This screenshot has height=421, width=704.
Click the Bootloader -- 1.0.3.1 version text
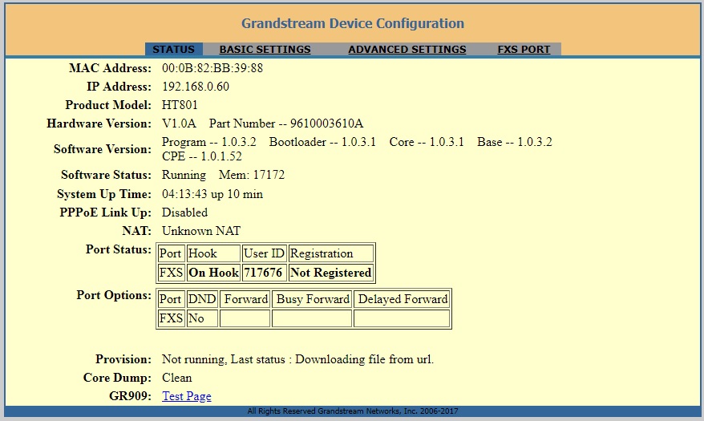322,142
